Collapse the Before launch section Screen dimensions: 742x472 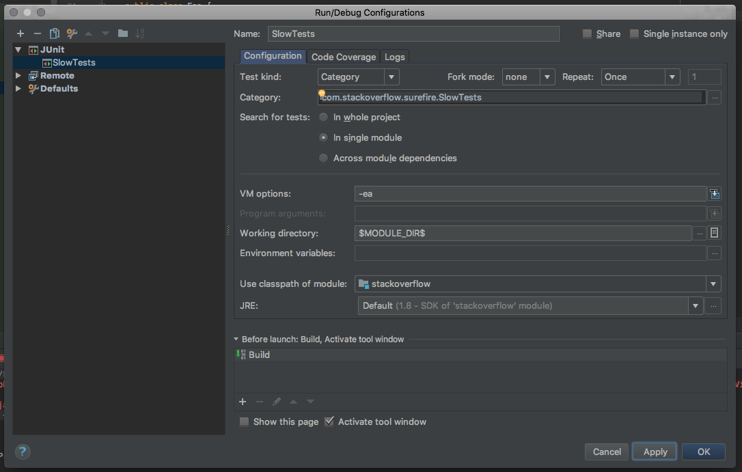coord(236,339)
